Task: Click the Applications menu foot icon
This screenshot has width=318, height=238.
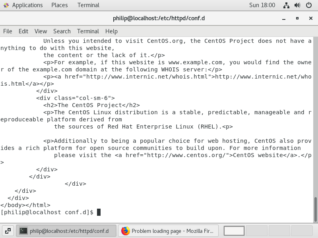Action: point(6,5)
